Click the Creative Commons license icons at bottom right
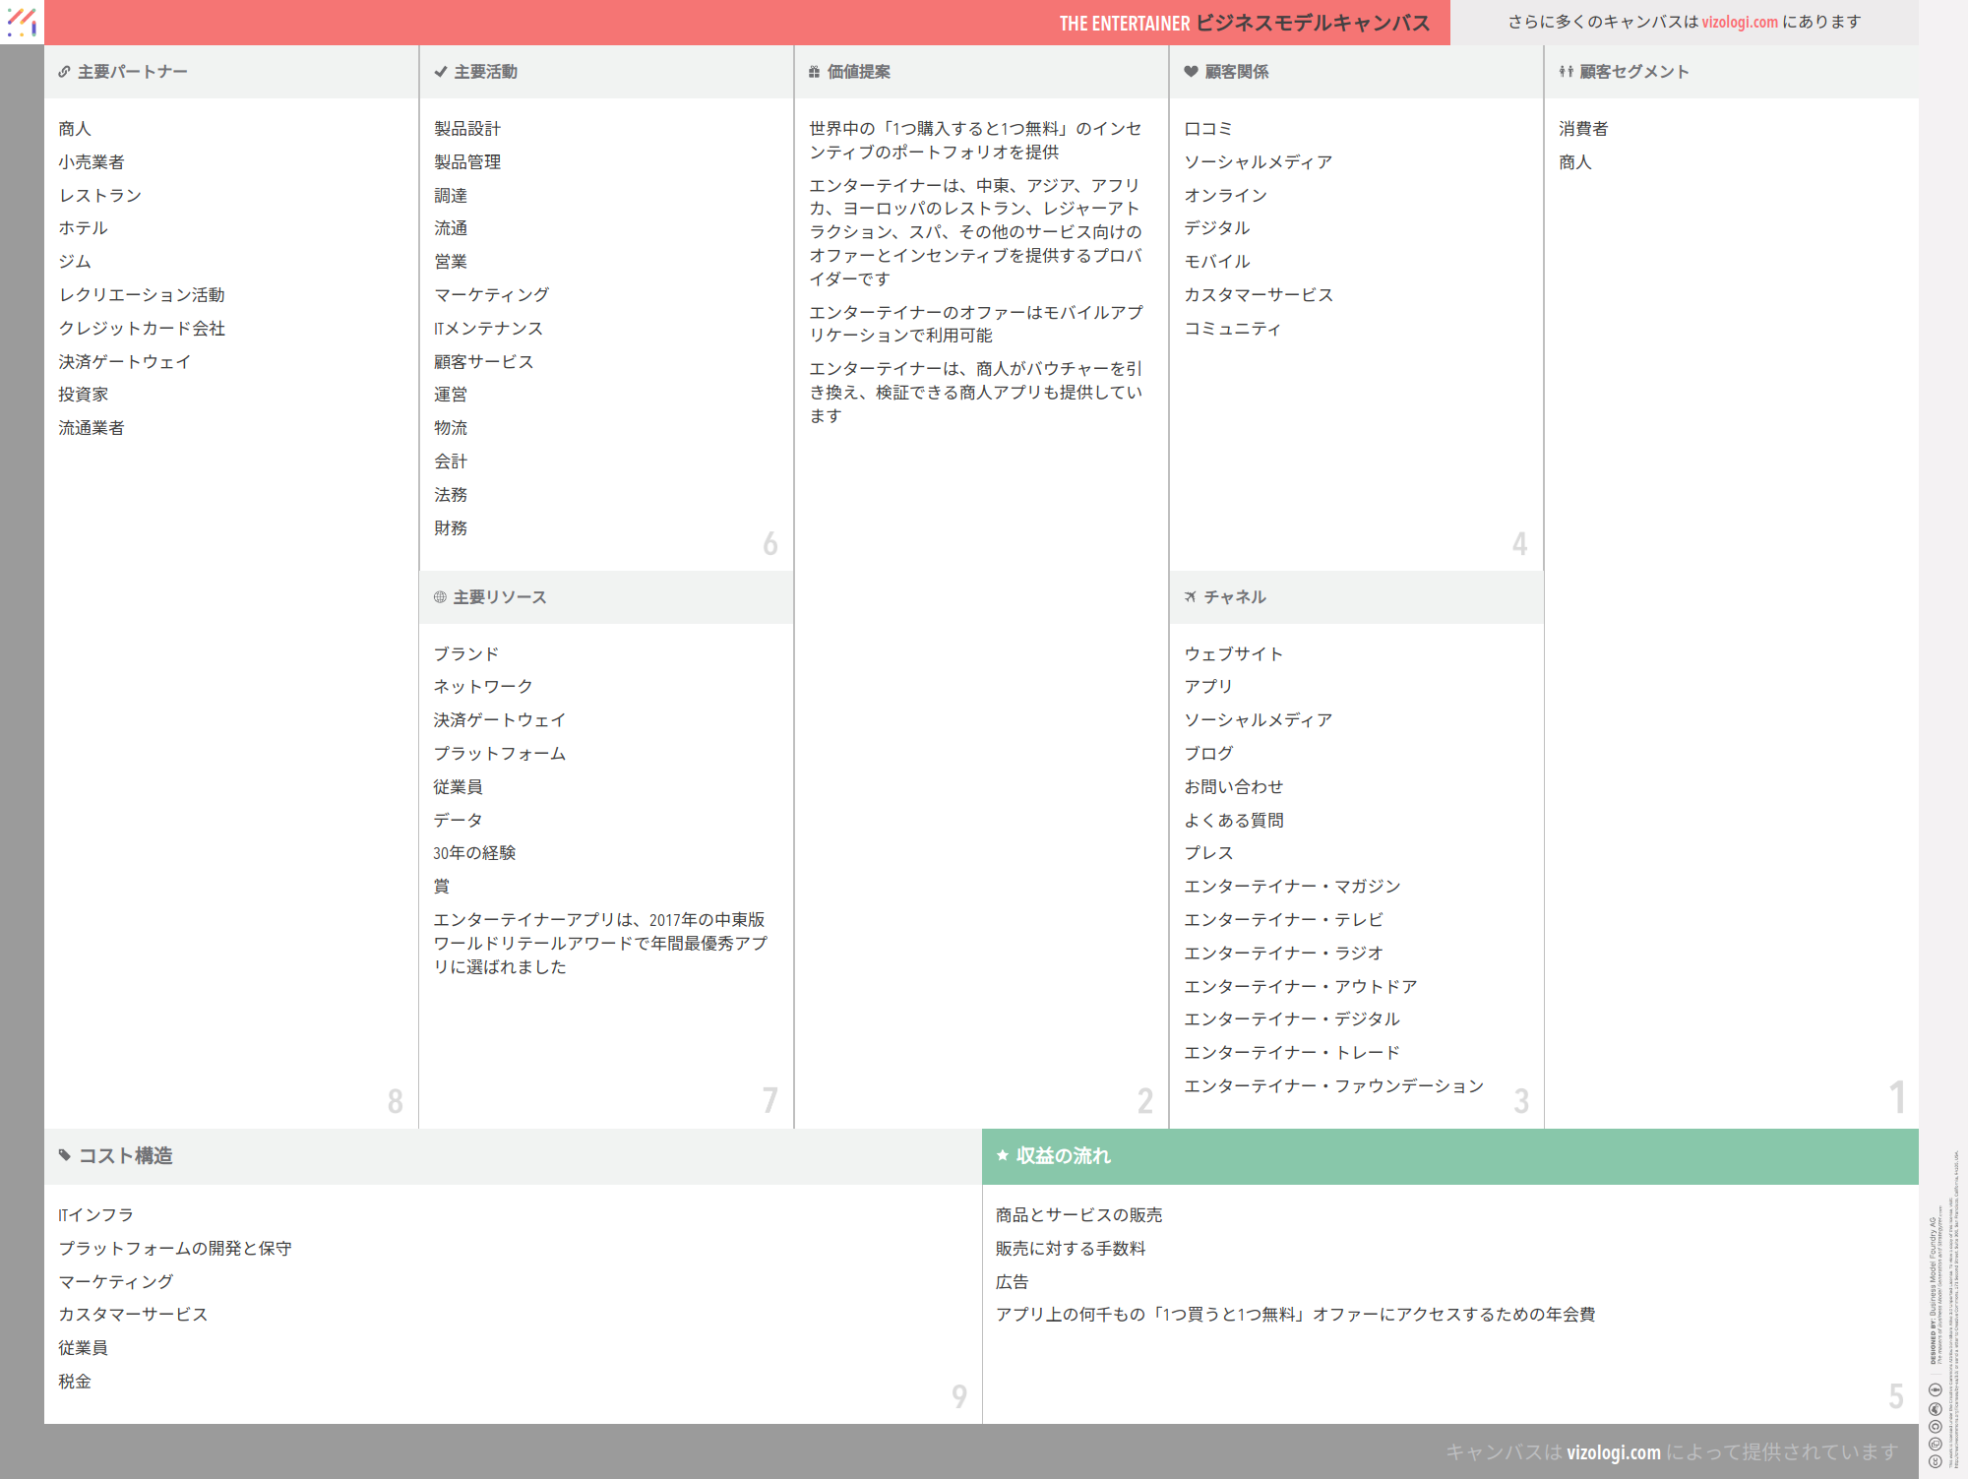Viewport: 1968px width, 1479px height. pyautogui.click(x=1935, y=1425)
